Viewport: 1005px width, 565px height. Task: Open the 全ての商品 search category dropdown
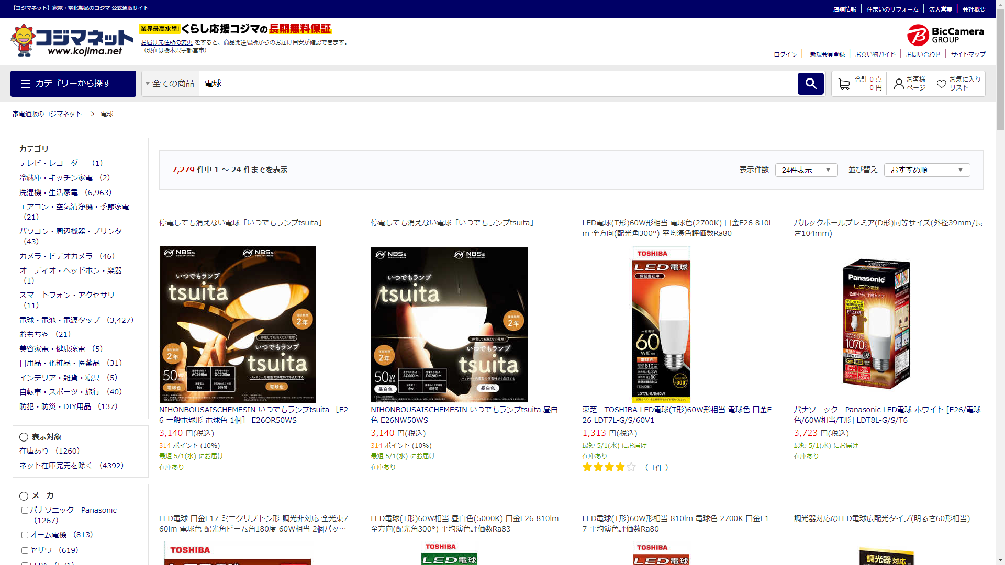170,84
